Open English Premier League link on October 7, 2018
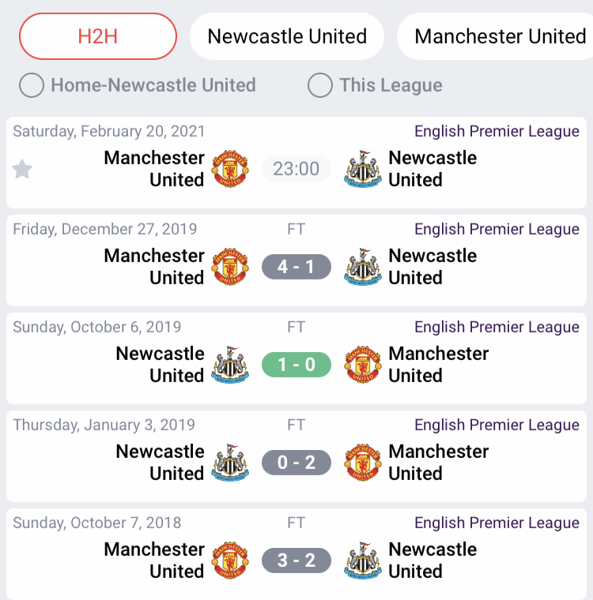The width and height of the screenshot is (593, 600). tap(497, 523)
